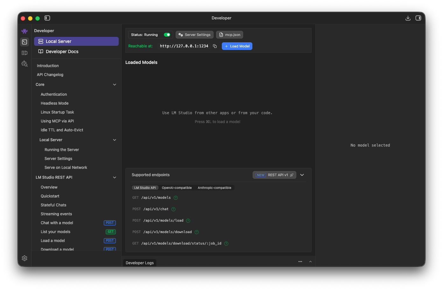
Task: Open Server Settings from the toolbar
Action: (194, 34)
